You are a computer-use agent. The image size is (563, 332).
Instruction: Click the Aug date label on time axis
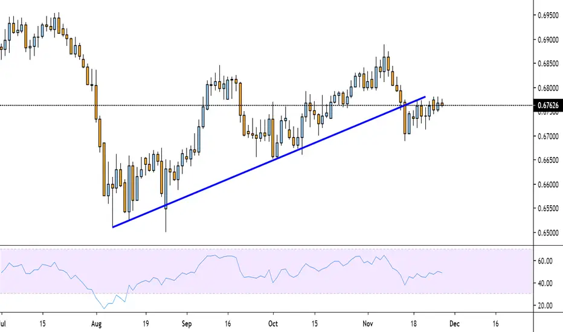pos(96,324)
